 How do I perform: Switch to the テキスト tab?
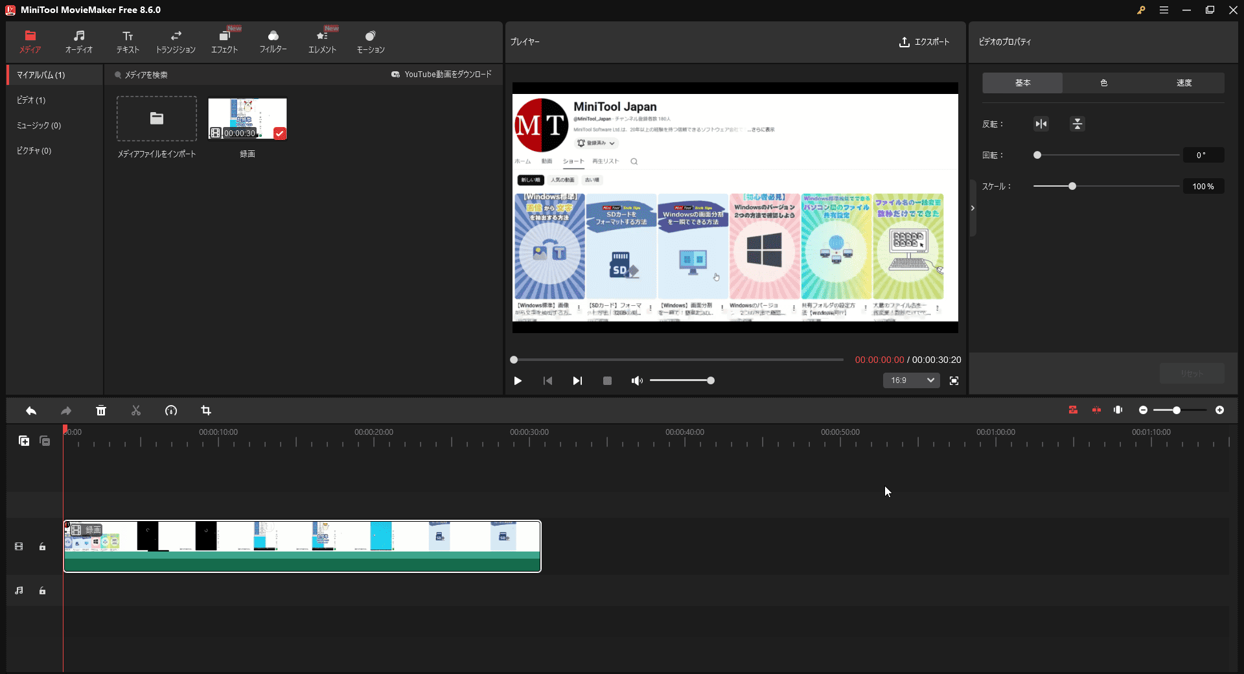click(x=127, y=41)
